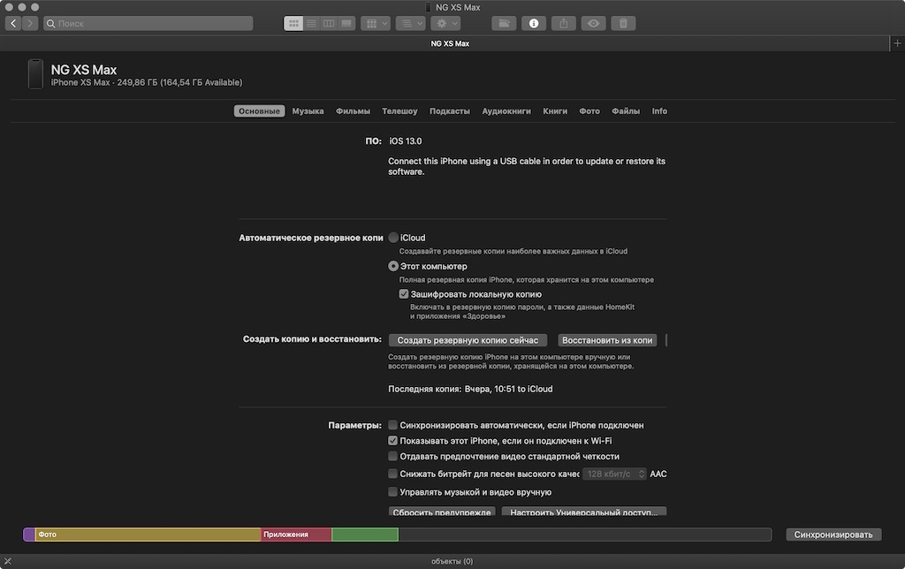Switch Finder to gallery view

pyautogui.click(x=346, y=23)
